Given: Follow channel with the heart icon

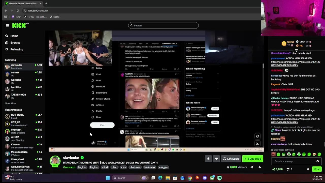Looking at the screenshot, I should coord(216,159).
